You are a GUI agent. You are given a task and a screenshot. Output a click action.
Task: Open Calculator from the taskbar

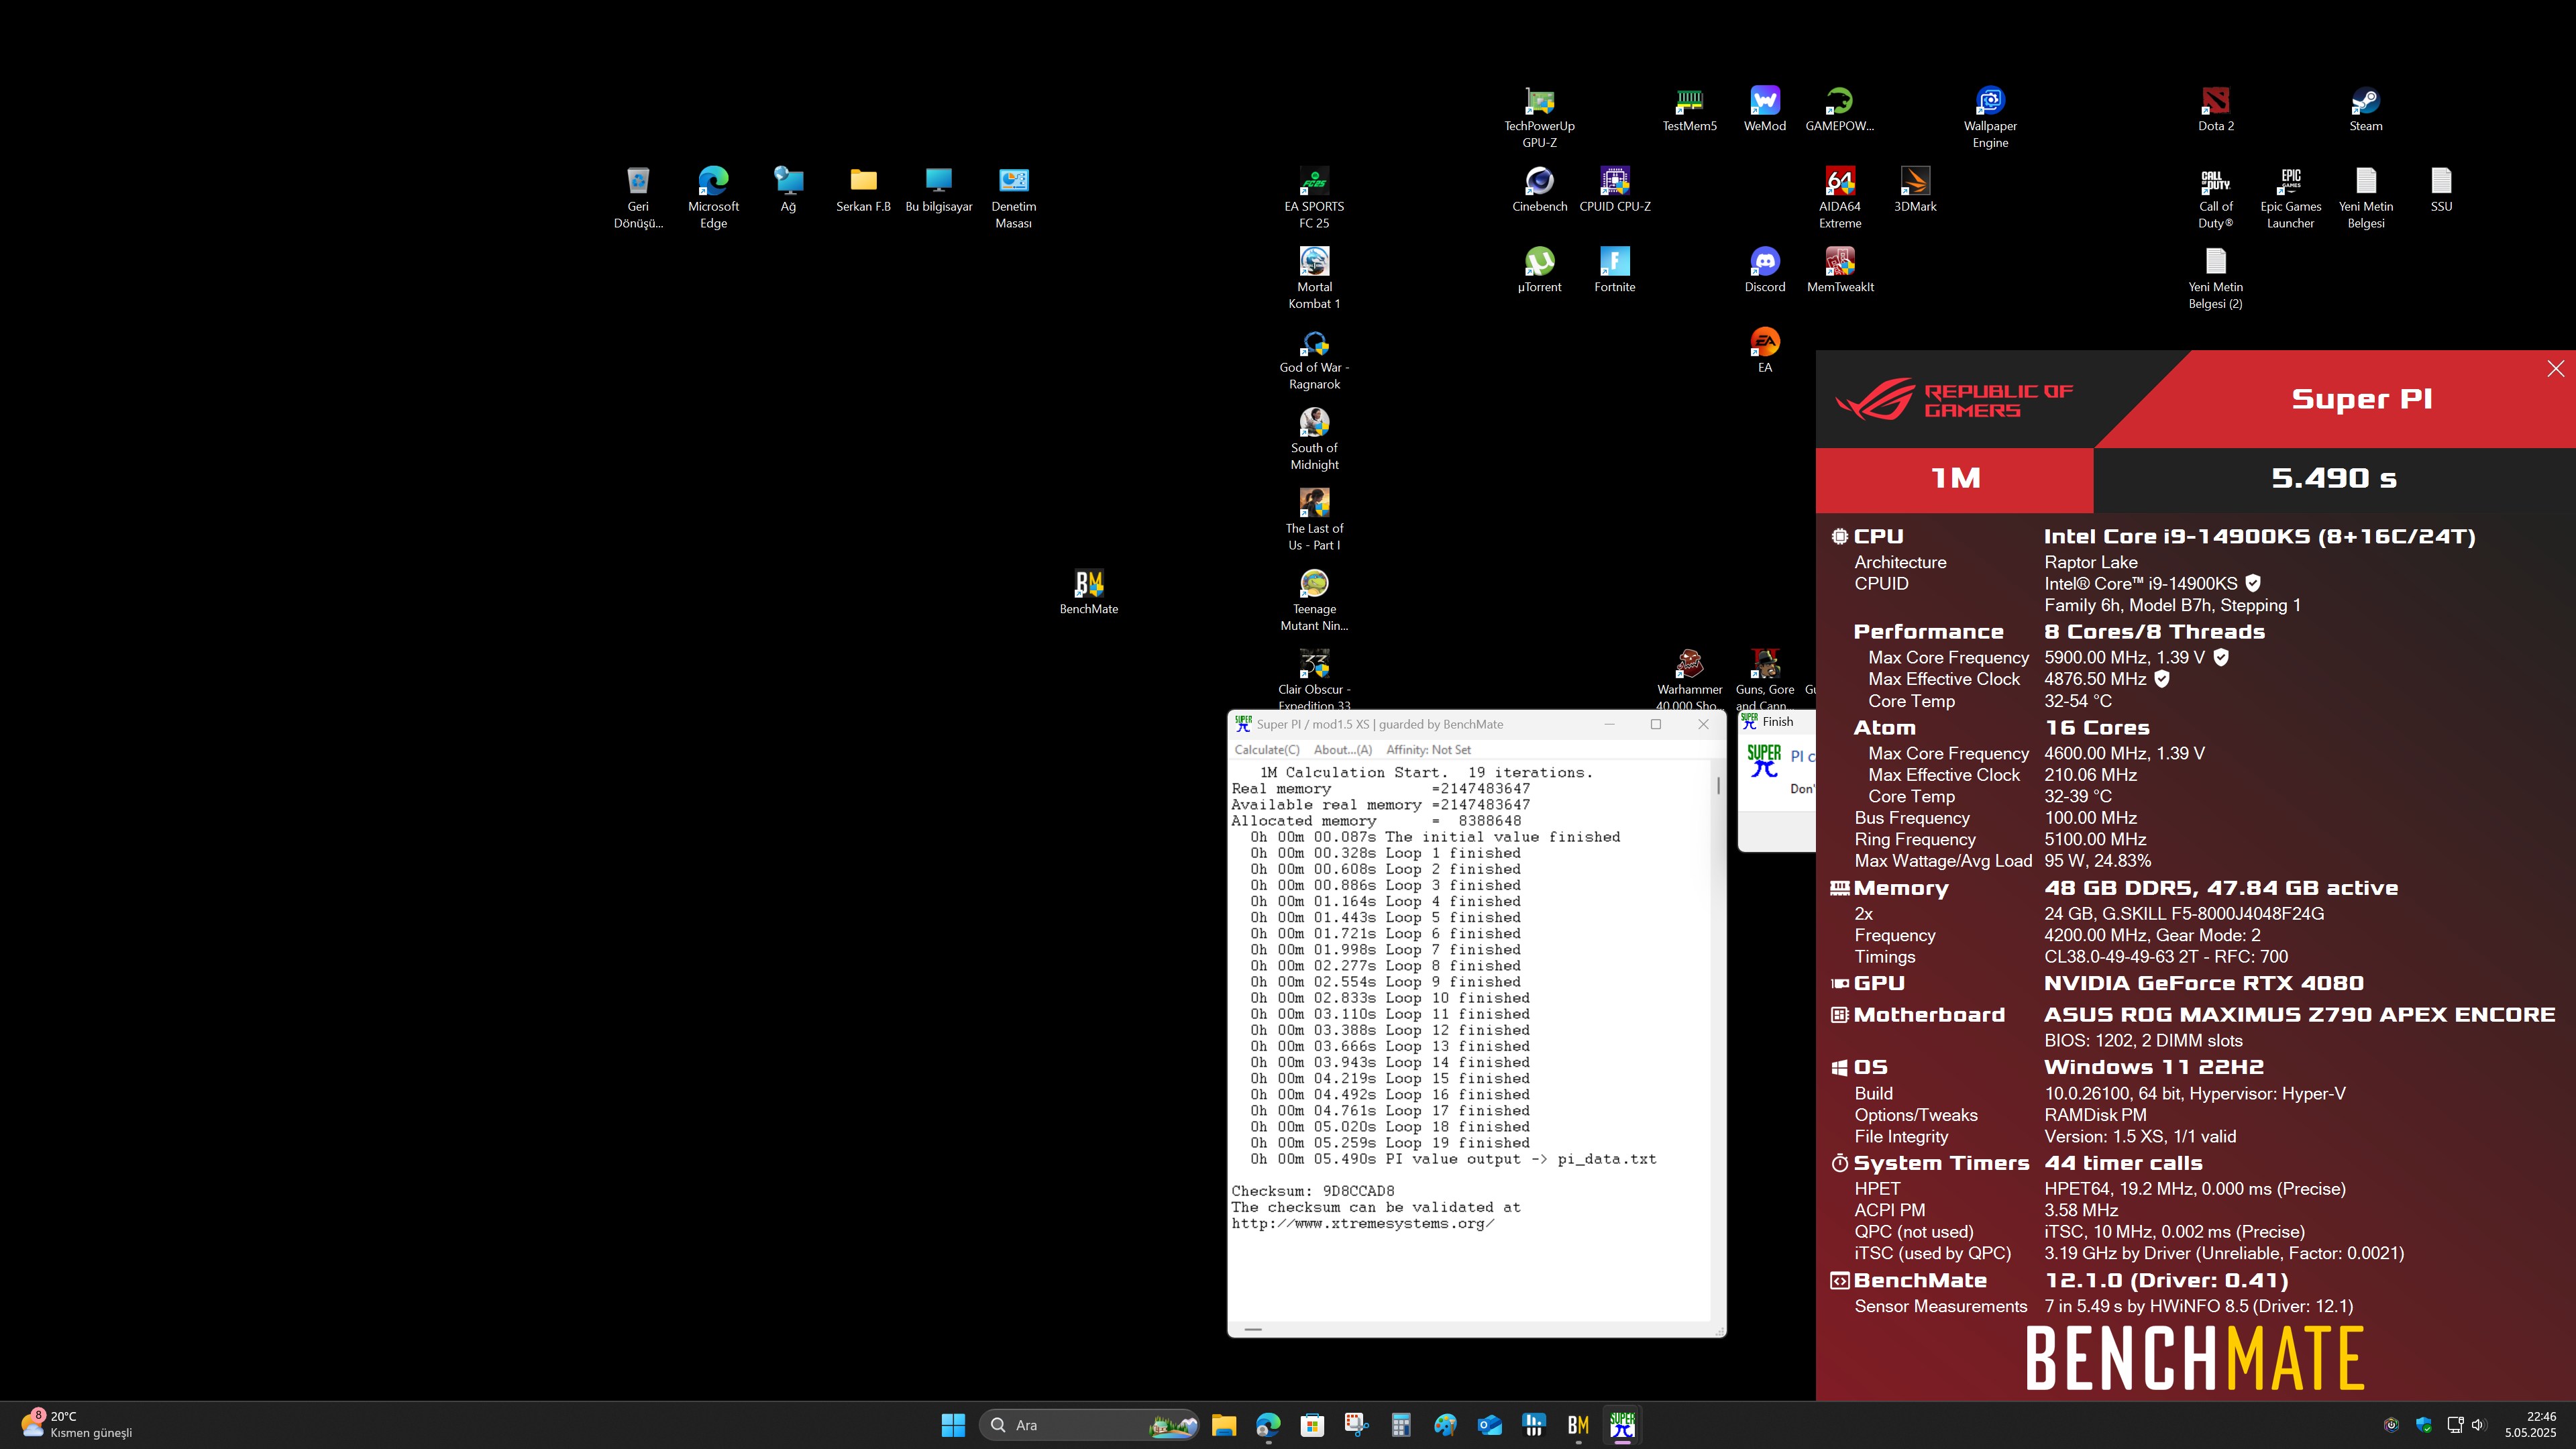(1401, 1425)
